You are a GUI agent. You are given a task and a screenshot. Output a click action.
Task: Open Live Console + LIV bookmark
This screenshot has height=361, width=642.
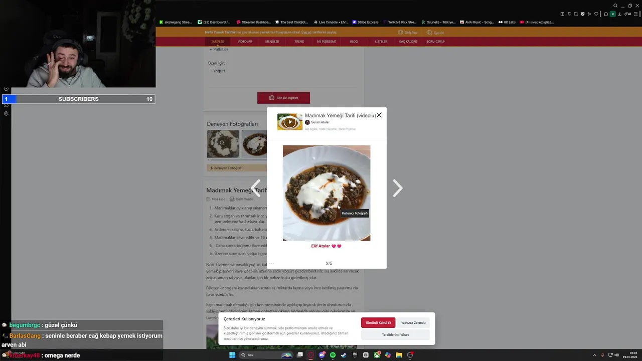[x=331, y=22]
